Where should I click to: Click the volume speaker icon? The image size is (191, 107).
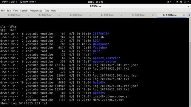click(181, 2)
